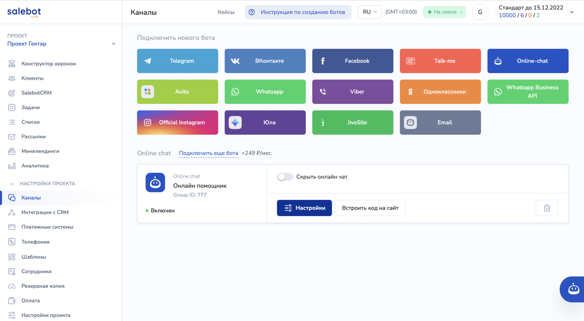Click the Интеграции с CRM nodes icon

pyautogui.click(x=12, y=212)
